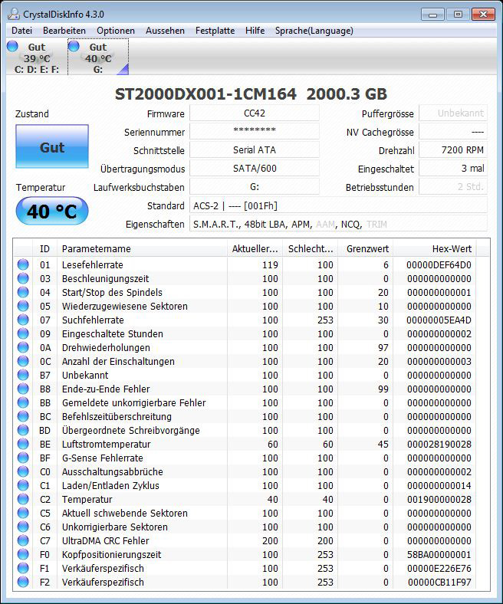
Task: Click the Standard field showing ACS-2
Action: pos(338,205)
